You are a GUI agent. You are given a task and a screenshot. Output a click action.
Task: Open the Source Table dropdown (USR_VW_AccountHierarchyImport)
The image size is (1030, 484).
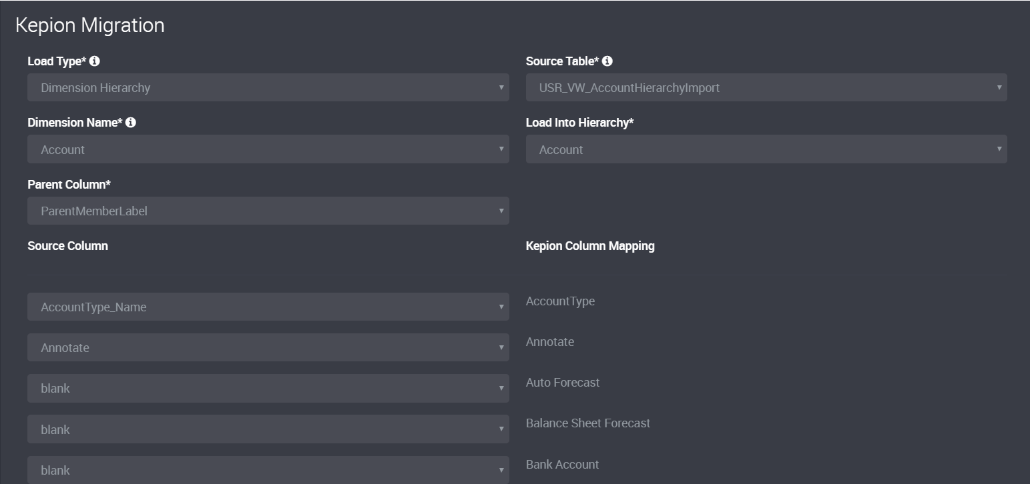click(x=766, y=87)
